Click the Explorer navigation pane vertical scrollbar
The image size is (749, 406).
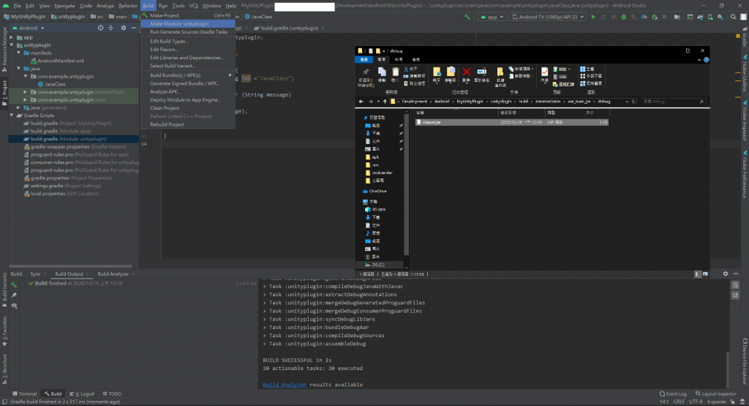[x=407, y=184]
